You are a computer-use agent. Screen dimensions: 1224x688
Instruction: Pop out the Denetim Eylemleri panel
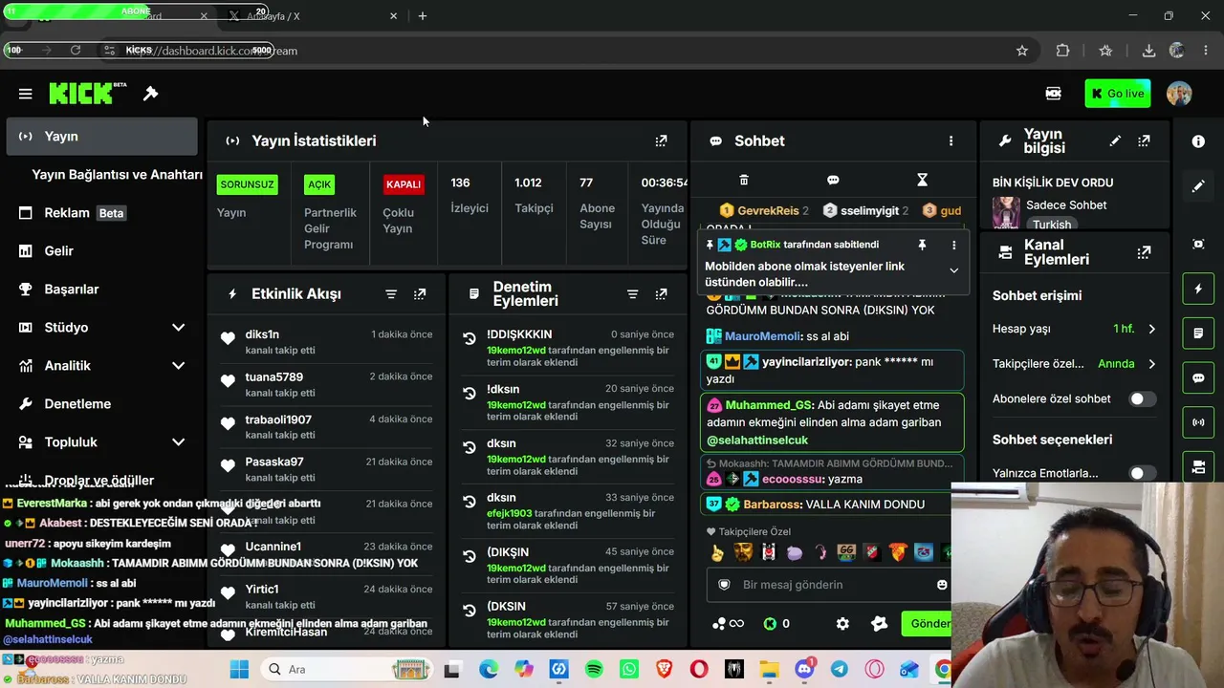[661, 294]
